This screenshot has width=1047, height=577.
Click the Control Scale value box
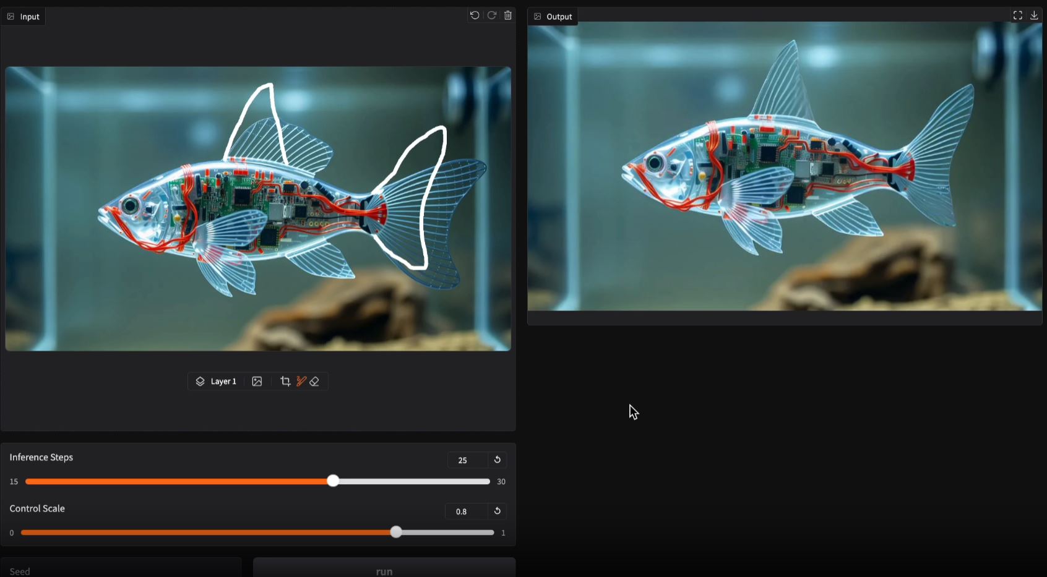(x=465, y=511)
